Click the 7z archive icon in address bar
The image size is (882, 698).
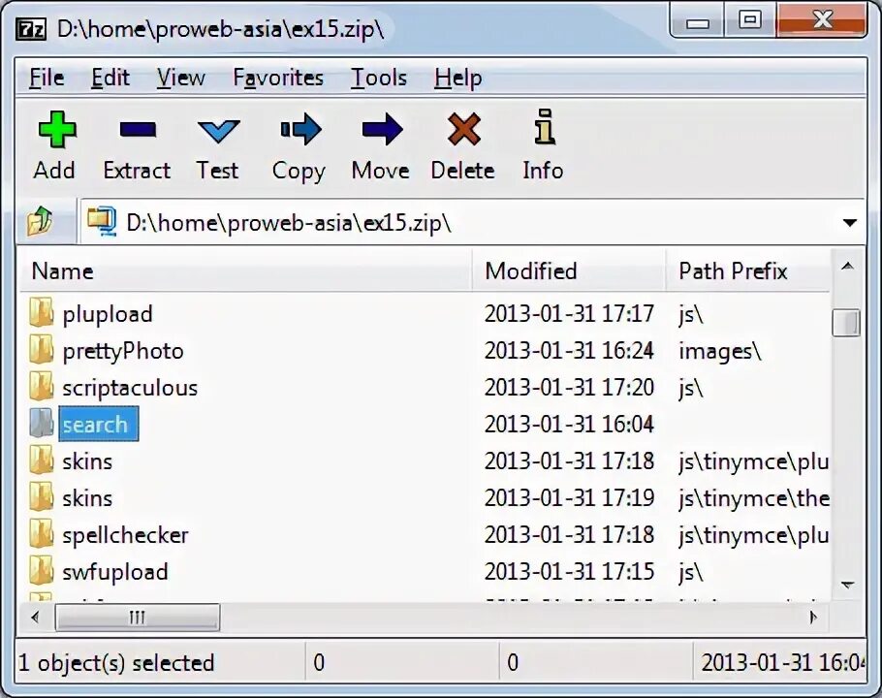pyautogui.click(x=101, y=222)
